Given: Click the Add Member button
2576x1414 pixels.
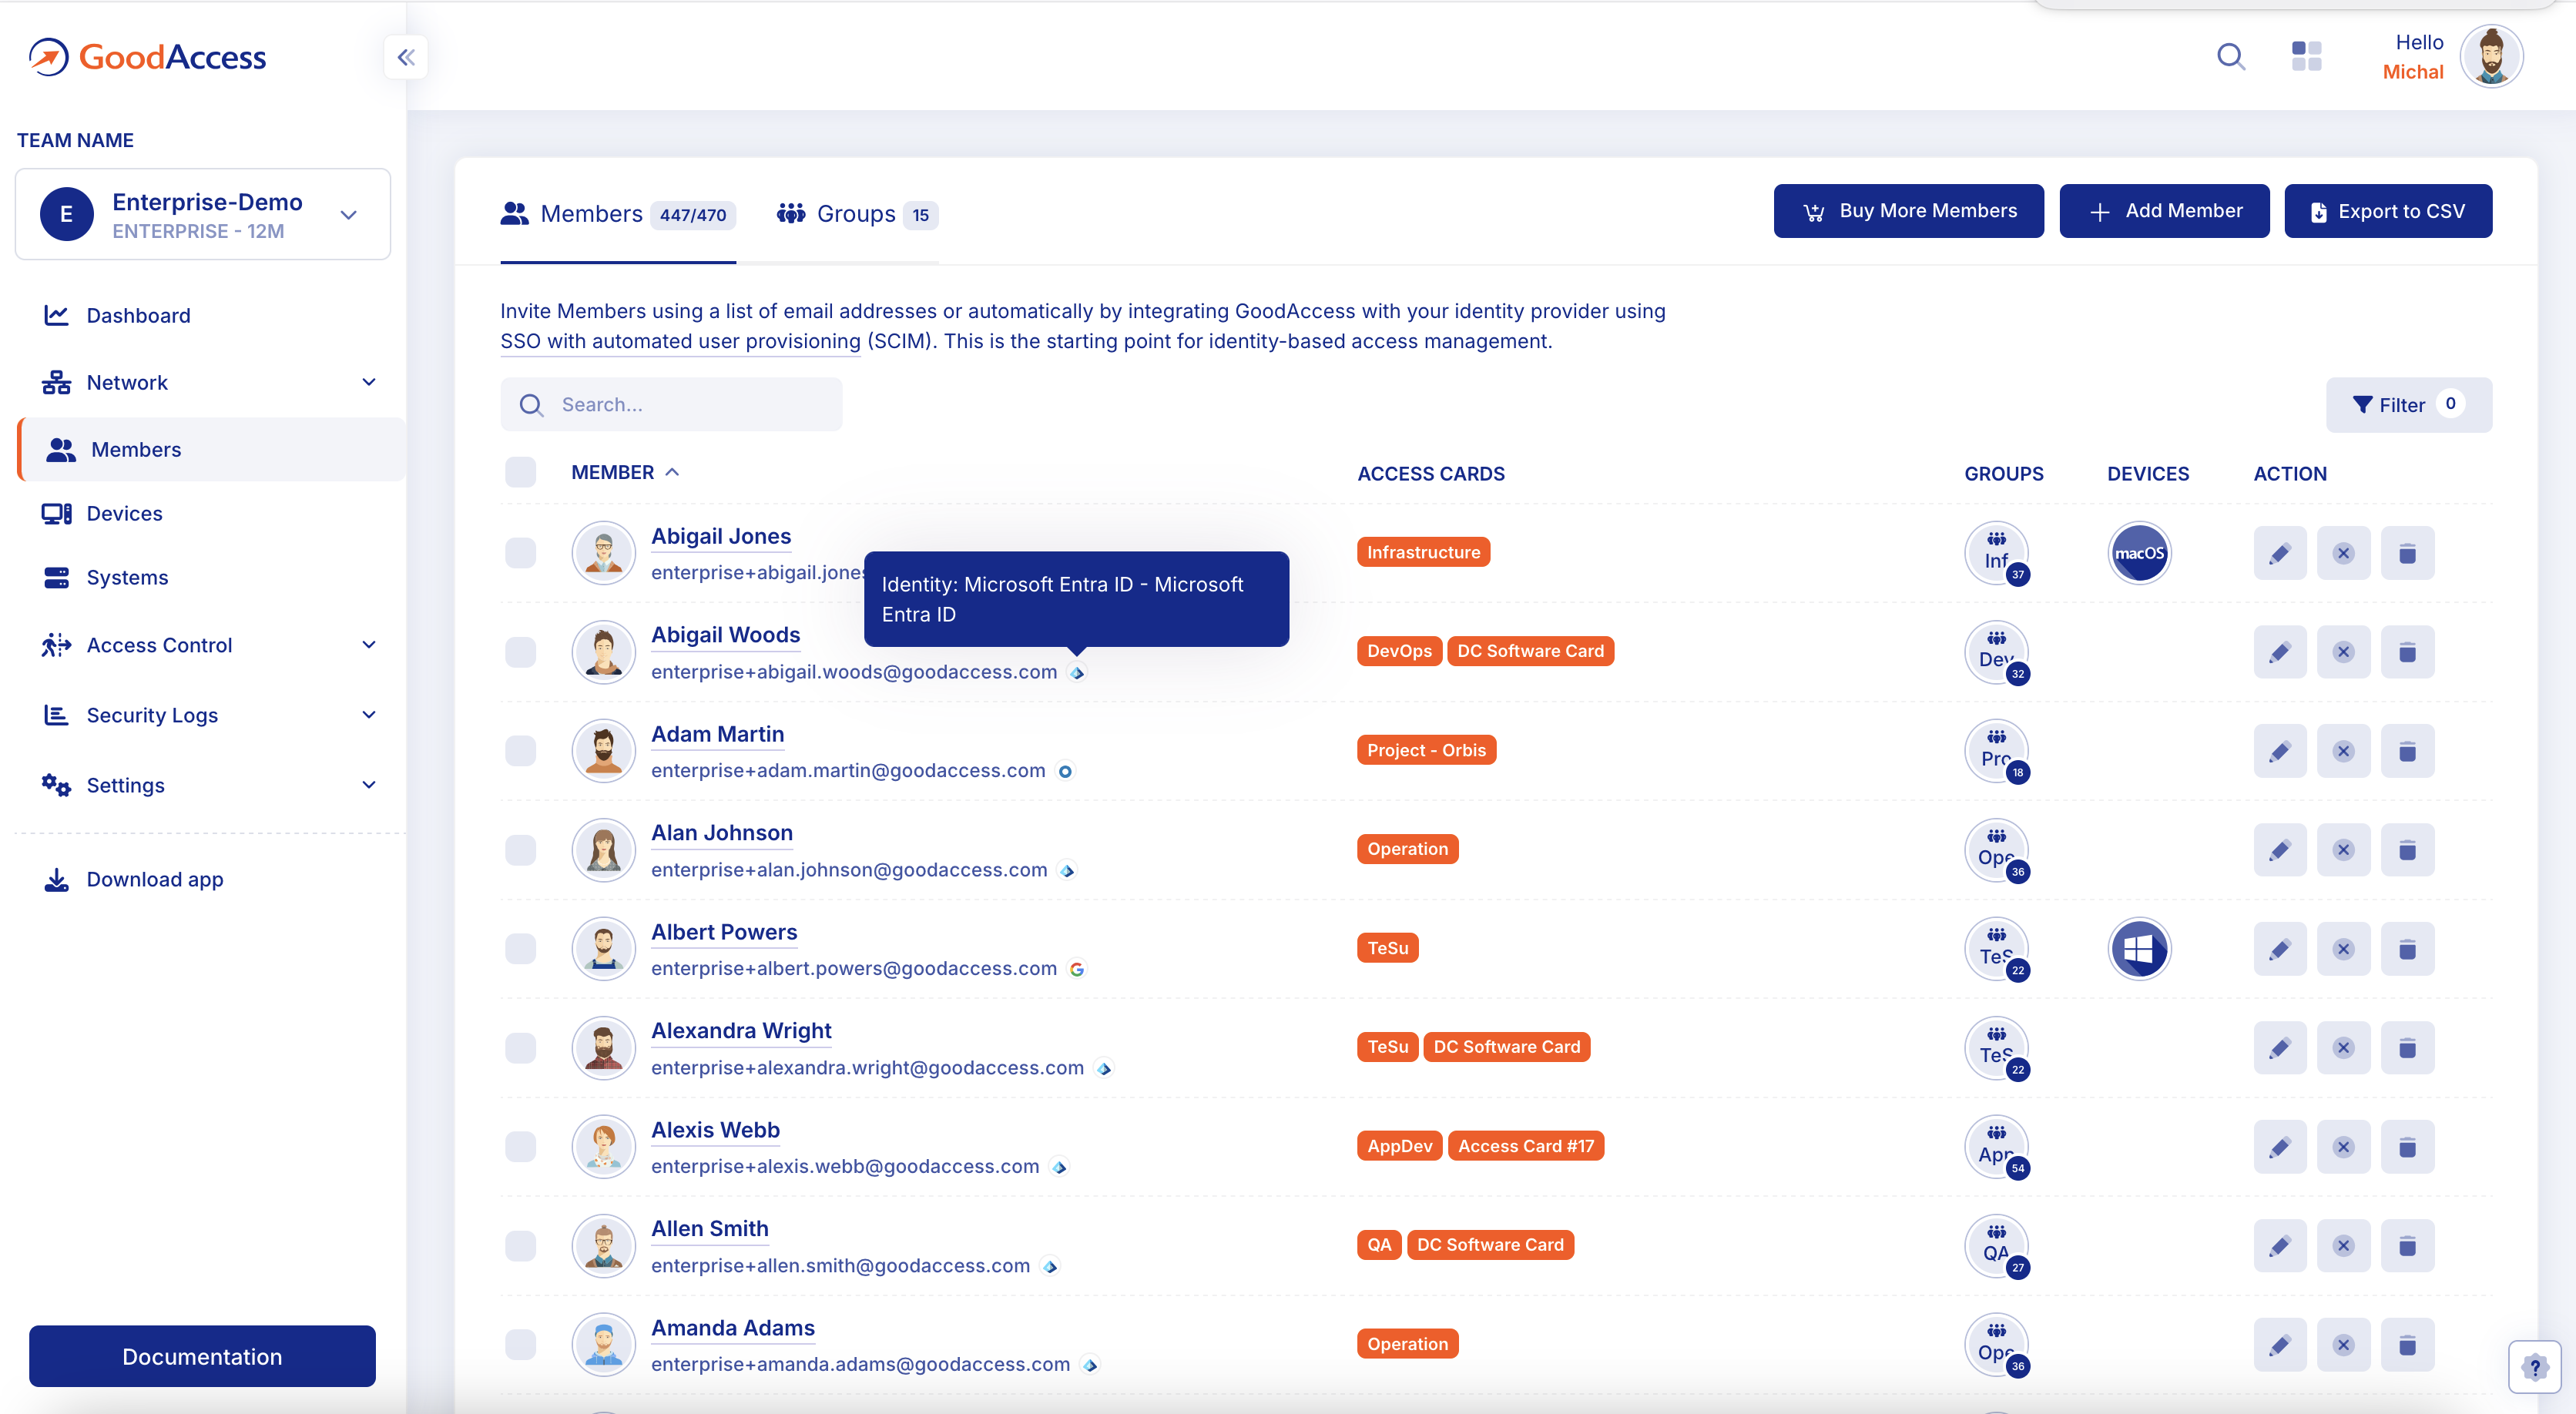Looking at the screenshot, I should click(2164, 211).
